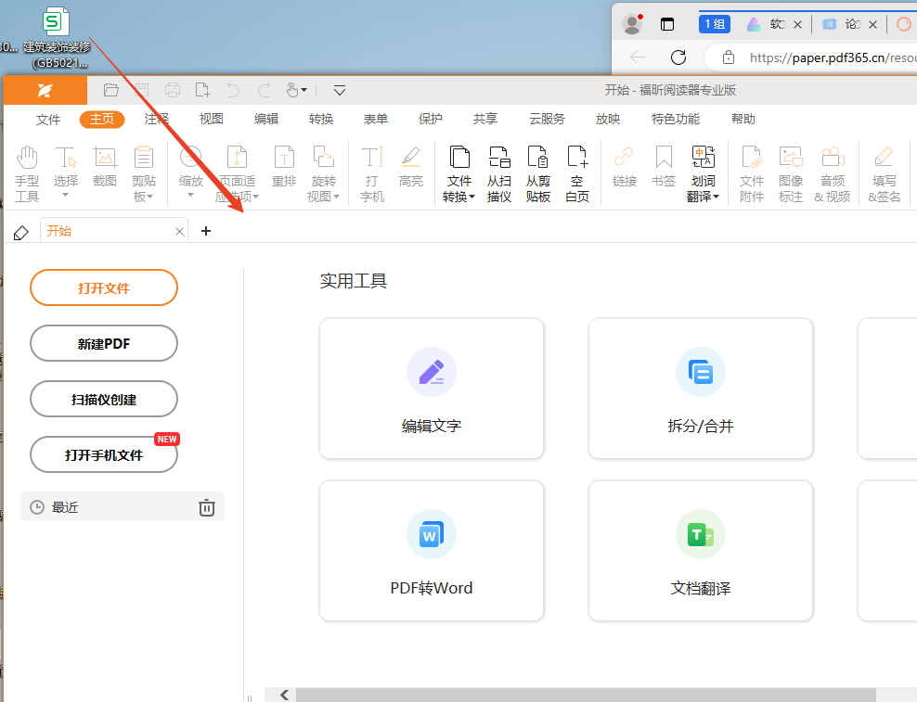Open the 编辑文字 tool card
The width and height of the screenshot is (917, 702).
coord(432,389)
